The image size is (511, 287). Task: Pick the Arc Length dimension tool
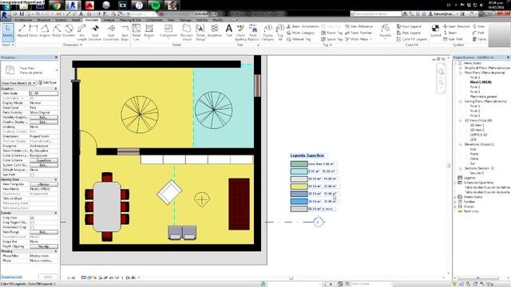(x=81, y=33)
